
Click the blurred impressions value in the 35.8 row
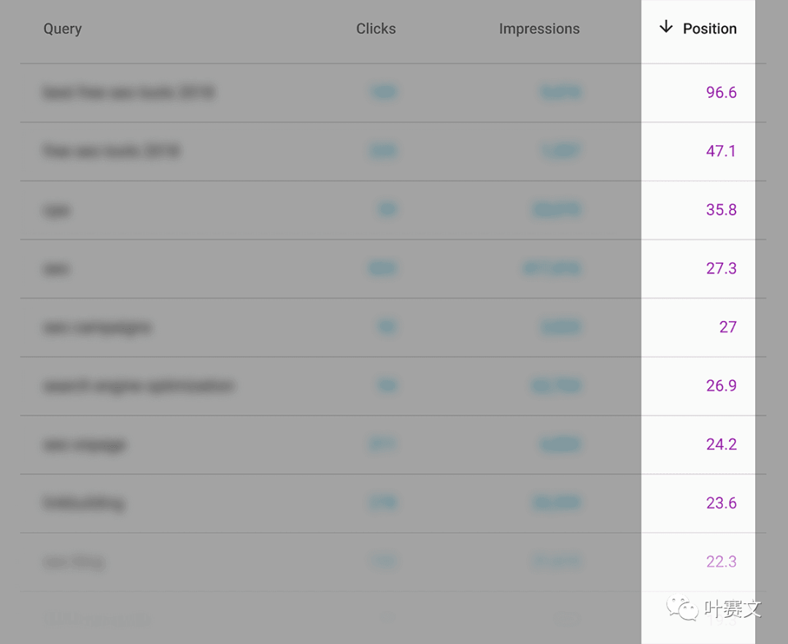[x=556, y=209]
